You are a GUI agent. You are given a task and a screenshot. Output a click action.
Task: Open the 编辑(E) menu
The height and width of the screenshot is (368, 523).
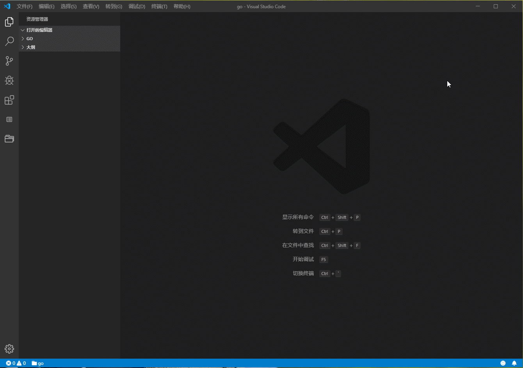coord(46,7)
